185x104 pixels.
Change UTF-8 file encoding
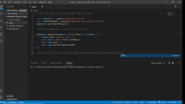136,102
